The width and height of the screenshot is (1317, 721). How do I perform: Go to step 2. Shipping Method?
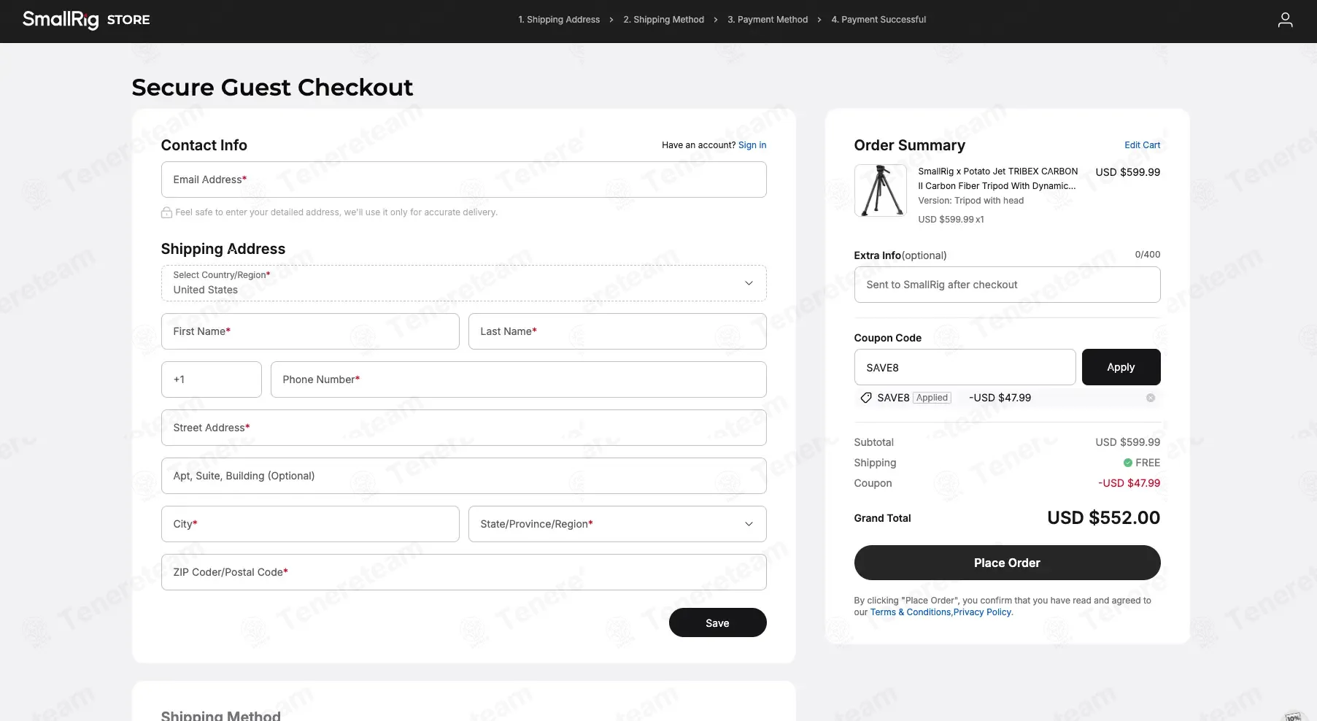[663, 20]
